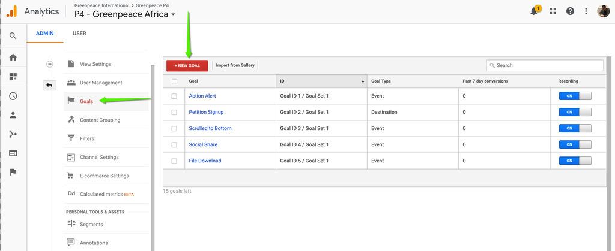Open Annotations under Personal Tools
The height and width of the screenshot is (251, 615).
[94, 243]
